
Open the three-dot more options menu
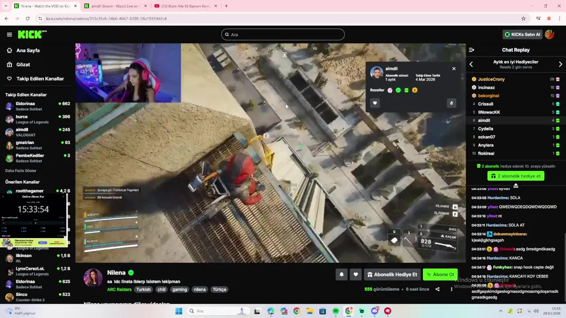451,289
